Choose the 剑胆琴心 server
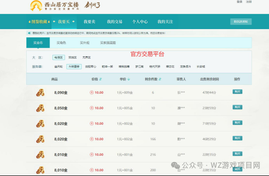Image resolution: width=269 pixels, height=176 pixels. click(x=91, y=66)
